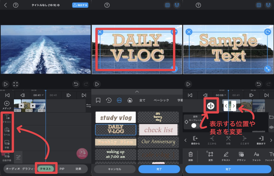Open the bookmark filter in text styles
Image resolution: width=274 pixels, height=176 pixels.
coord(98,101)
